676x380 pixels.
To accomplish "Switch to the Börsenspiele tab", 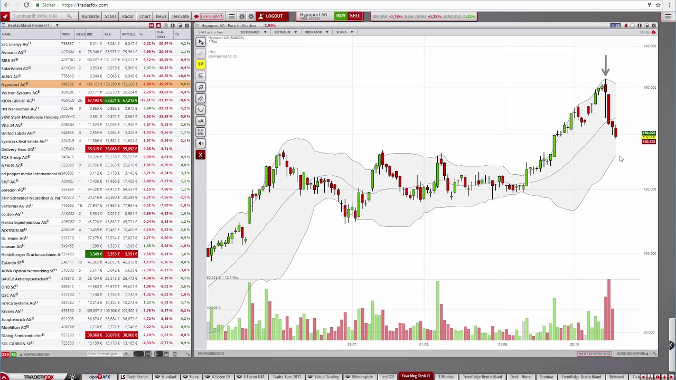I will (360, 376).
